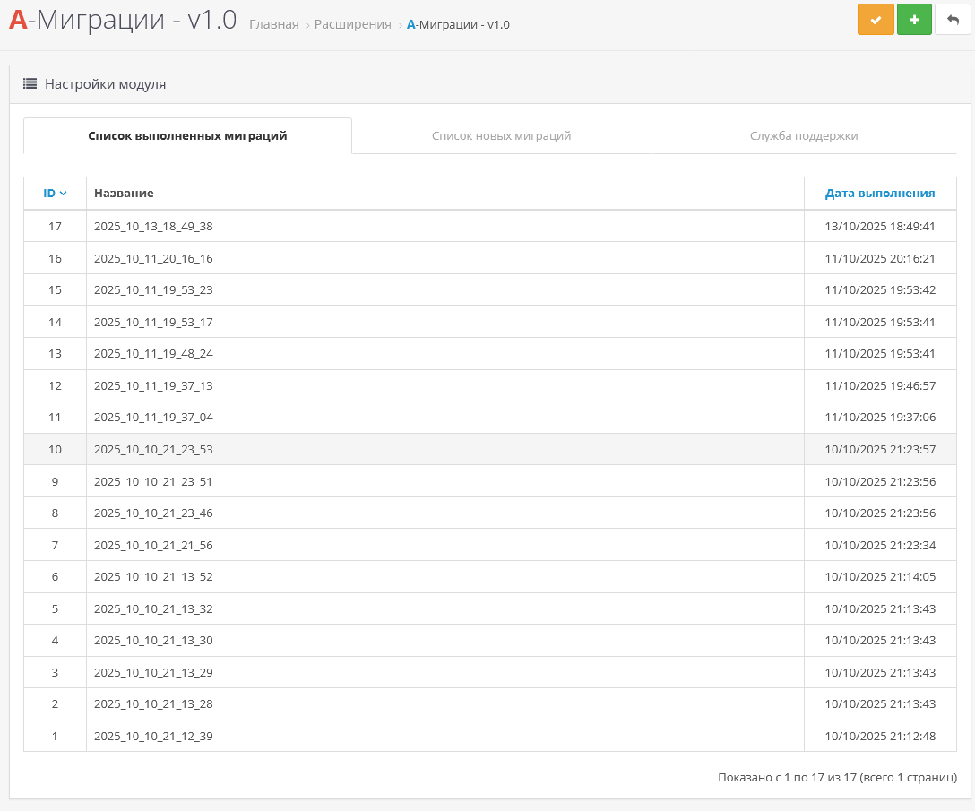Select the Список выполненных миграций tab
Viewport: 975px width, 811px height.
coord(187,136)
